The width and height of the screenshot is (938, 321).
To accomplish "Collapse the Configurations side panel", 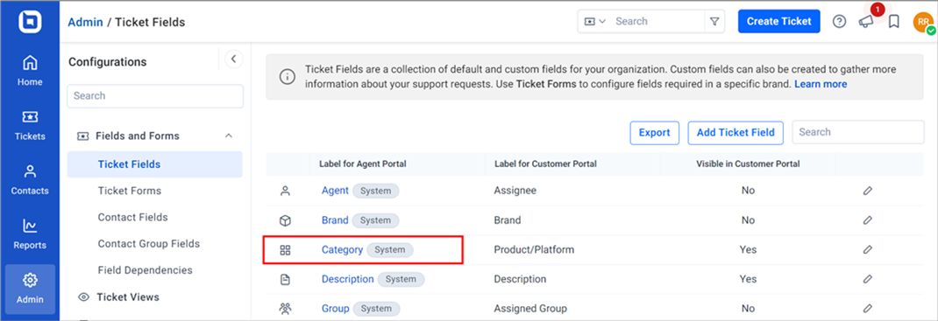I will point(234,59).
